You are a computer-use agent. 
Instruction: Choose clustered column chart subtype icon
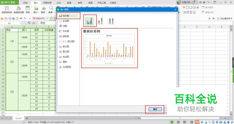pyautogui.click(x=90, y=21)
